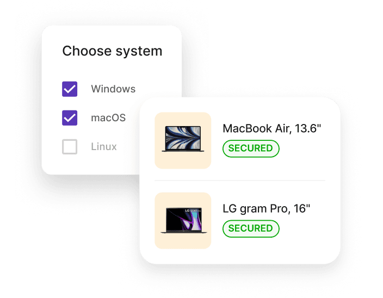Viewport: 383px width, 298px height.
Task: Click the white checkmark in Windows box
Action: (x=70, y=89)
